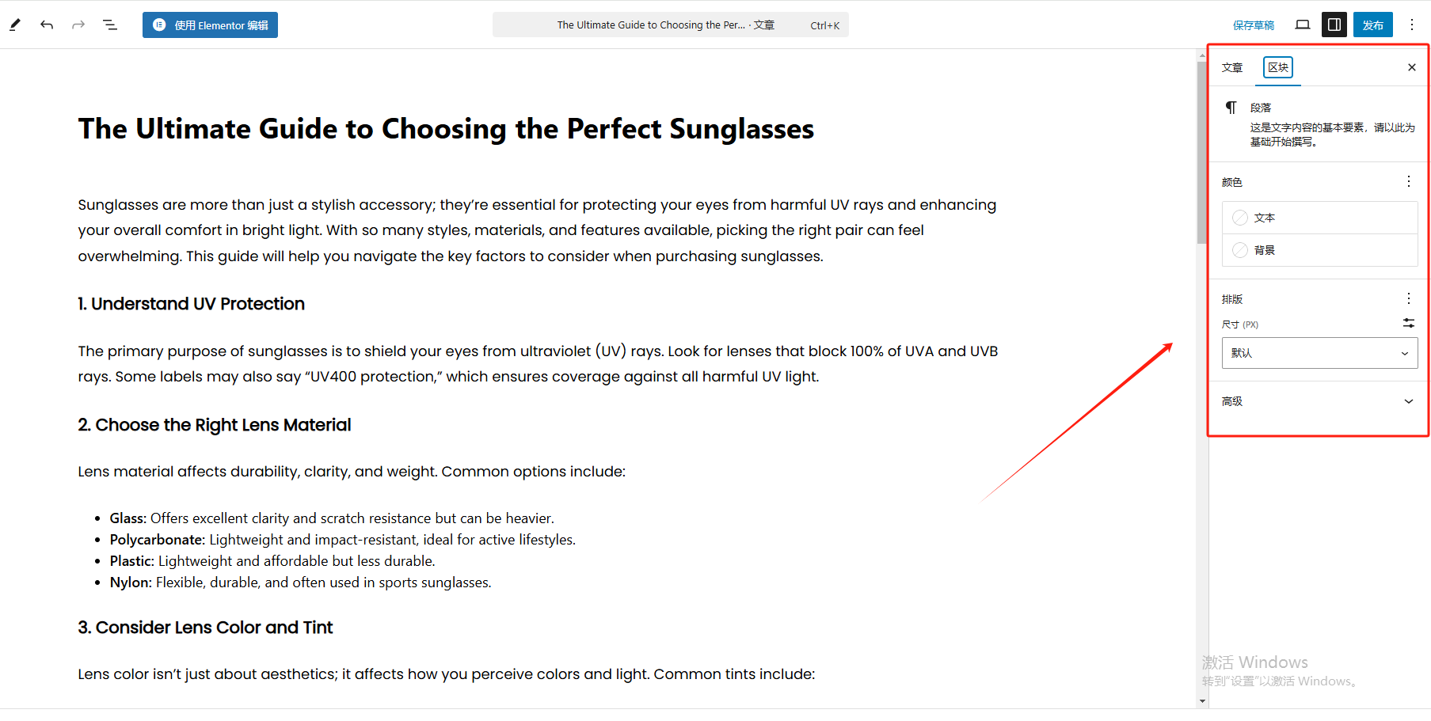Click the 发布 publish button
This screenshot has height=721, width=1431.
(x=1372, y=25)
